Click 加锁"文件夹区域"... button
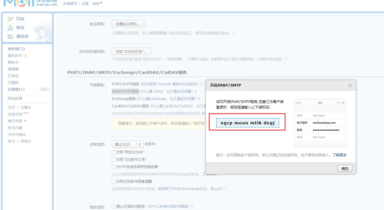Screen dimensions: 384x210 pyautogui.click(x=131, y=52)
